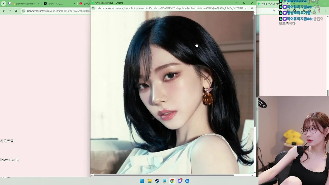Click popup horizontal scrollbar left arrow

pyautogui.click(x=92, y=175)
